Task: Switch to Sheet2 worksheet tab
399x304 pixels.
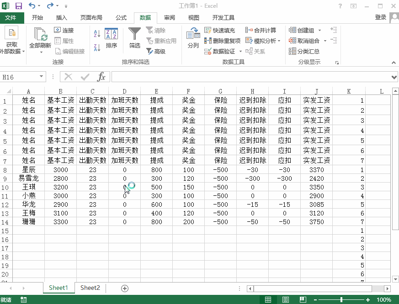Action: [x=90, y=288]
